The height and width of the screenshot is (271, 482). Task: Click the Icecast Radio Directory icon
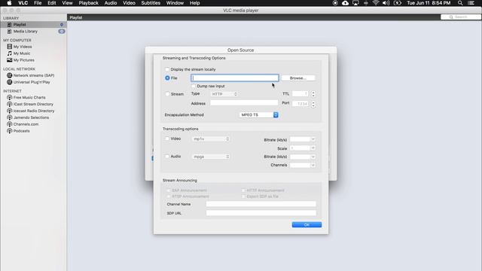tap(10, 111)
